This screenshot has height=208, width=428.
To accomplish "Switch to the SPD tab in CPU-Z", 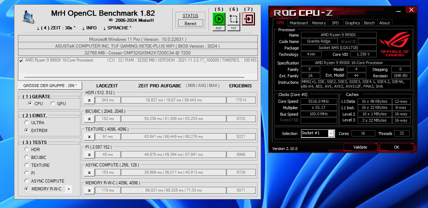I will tap(335, 23).
